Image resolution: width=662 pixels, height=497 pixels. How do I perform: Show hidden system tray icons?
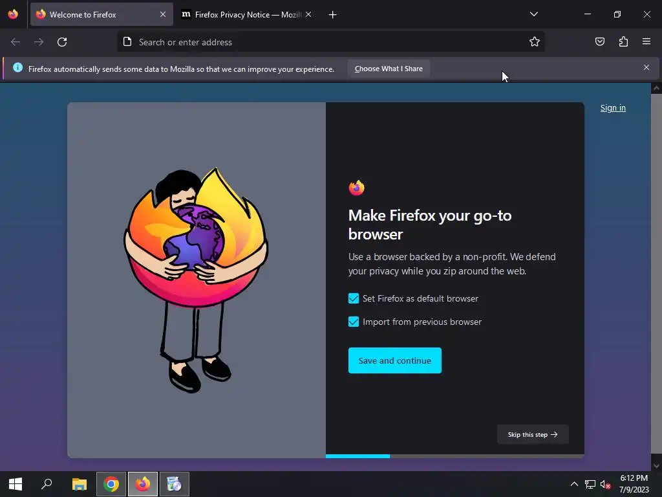click(x=574, y=484)
